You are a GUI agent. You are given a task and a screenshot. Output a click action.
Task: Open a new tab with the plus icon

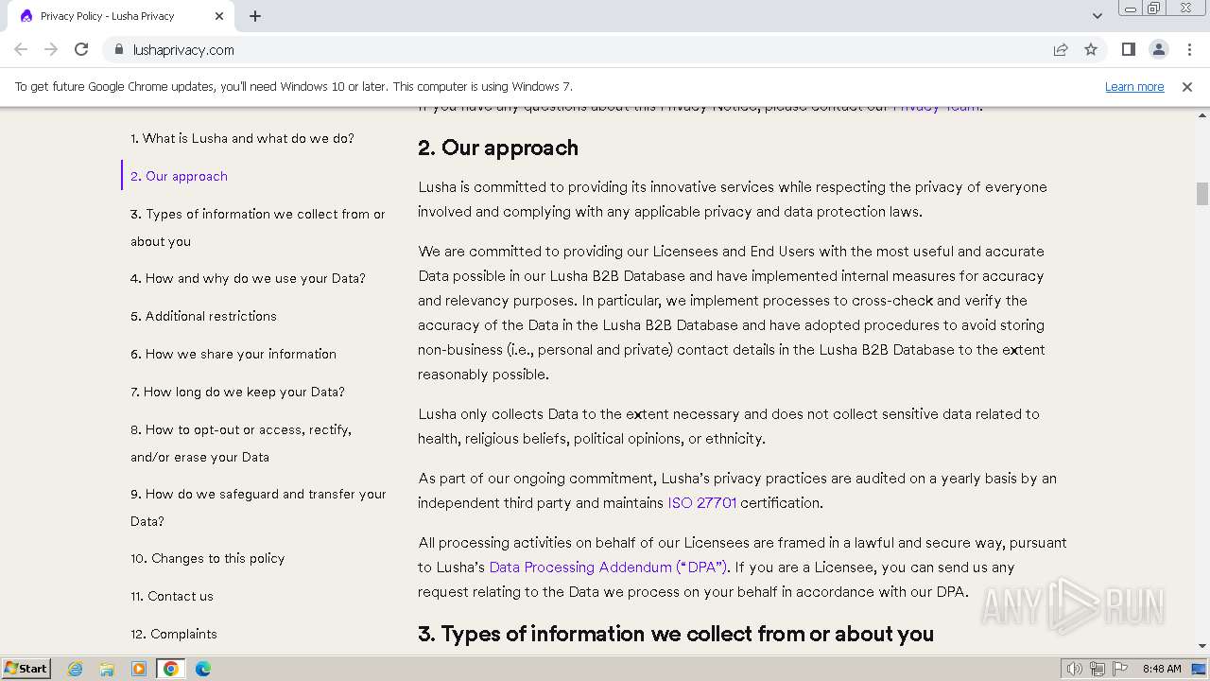[x=255, y=16]
